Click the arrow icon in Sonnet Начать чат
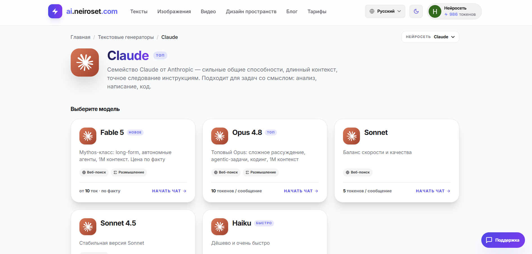 (x=449, y=191)
